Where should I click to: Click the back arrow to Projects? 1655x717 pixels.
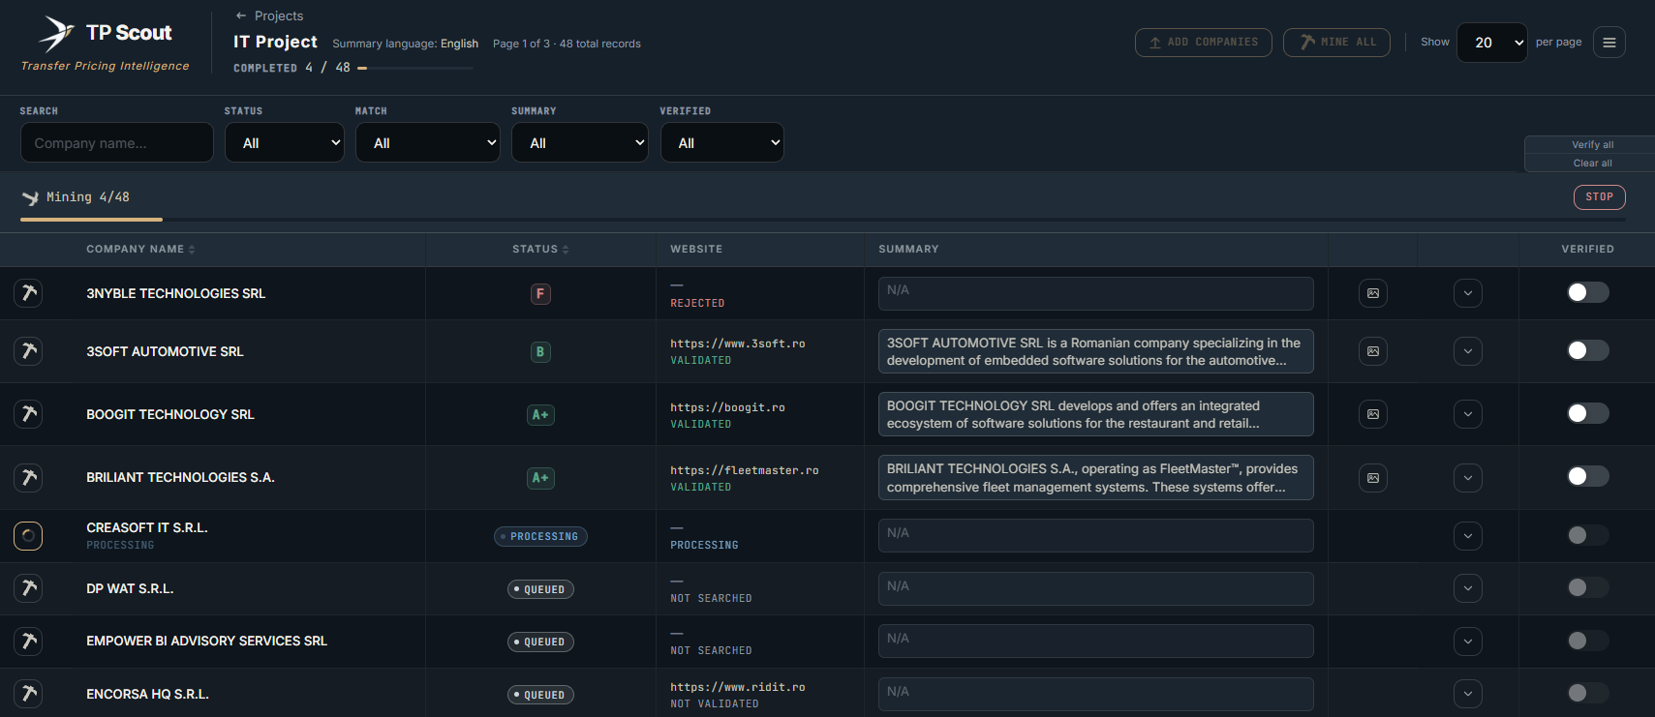click(x=241, y=15)
